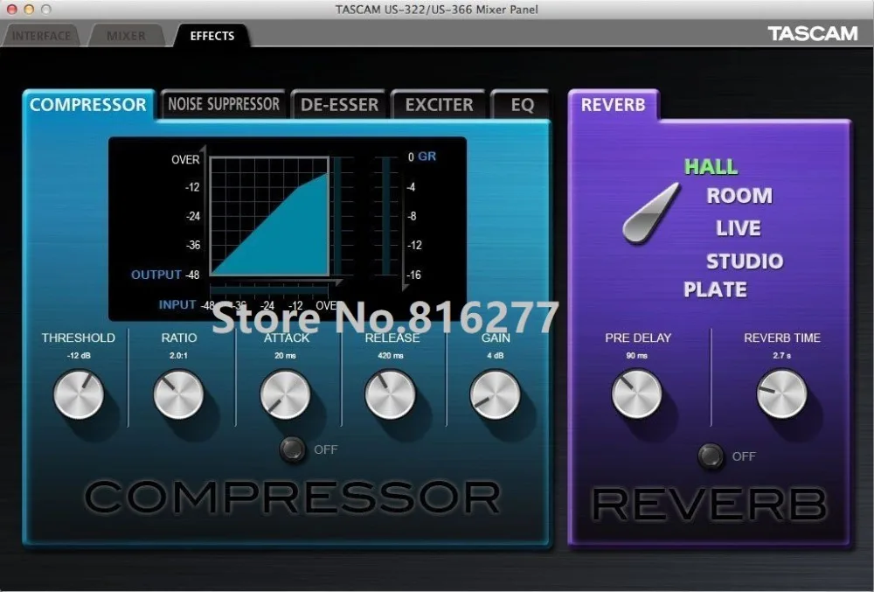The height and width of the screenshot is (592, 874).
Task: Select the ROOM reverb type
Action: (739, 196)
